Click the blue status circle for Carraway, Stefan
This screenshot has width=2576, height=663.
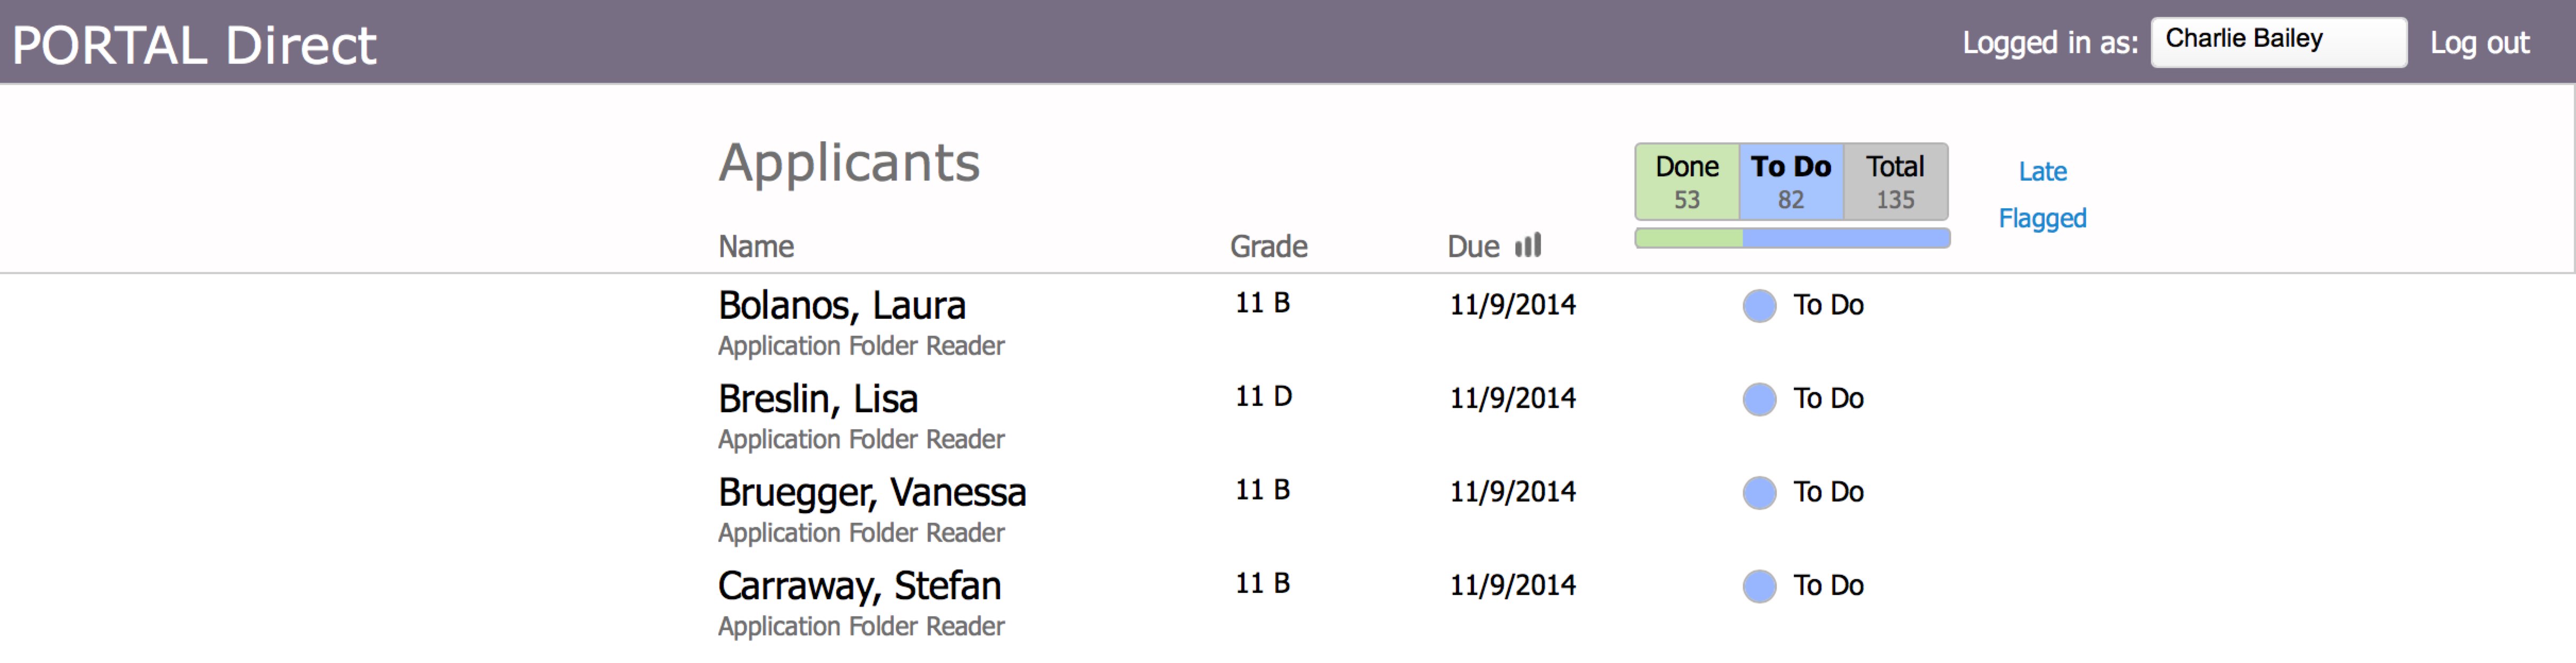1759,586
